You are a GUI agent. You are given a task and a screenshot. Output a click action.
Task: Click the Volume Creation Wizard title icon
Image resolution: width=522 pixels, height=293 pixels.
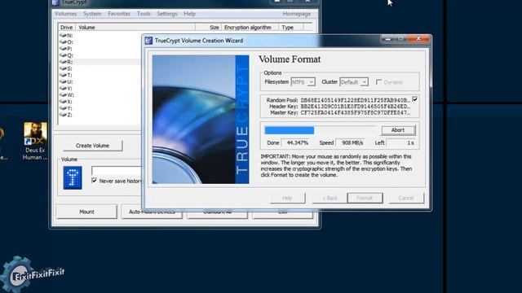148,41
